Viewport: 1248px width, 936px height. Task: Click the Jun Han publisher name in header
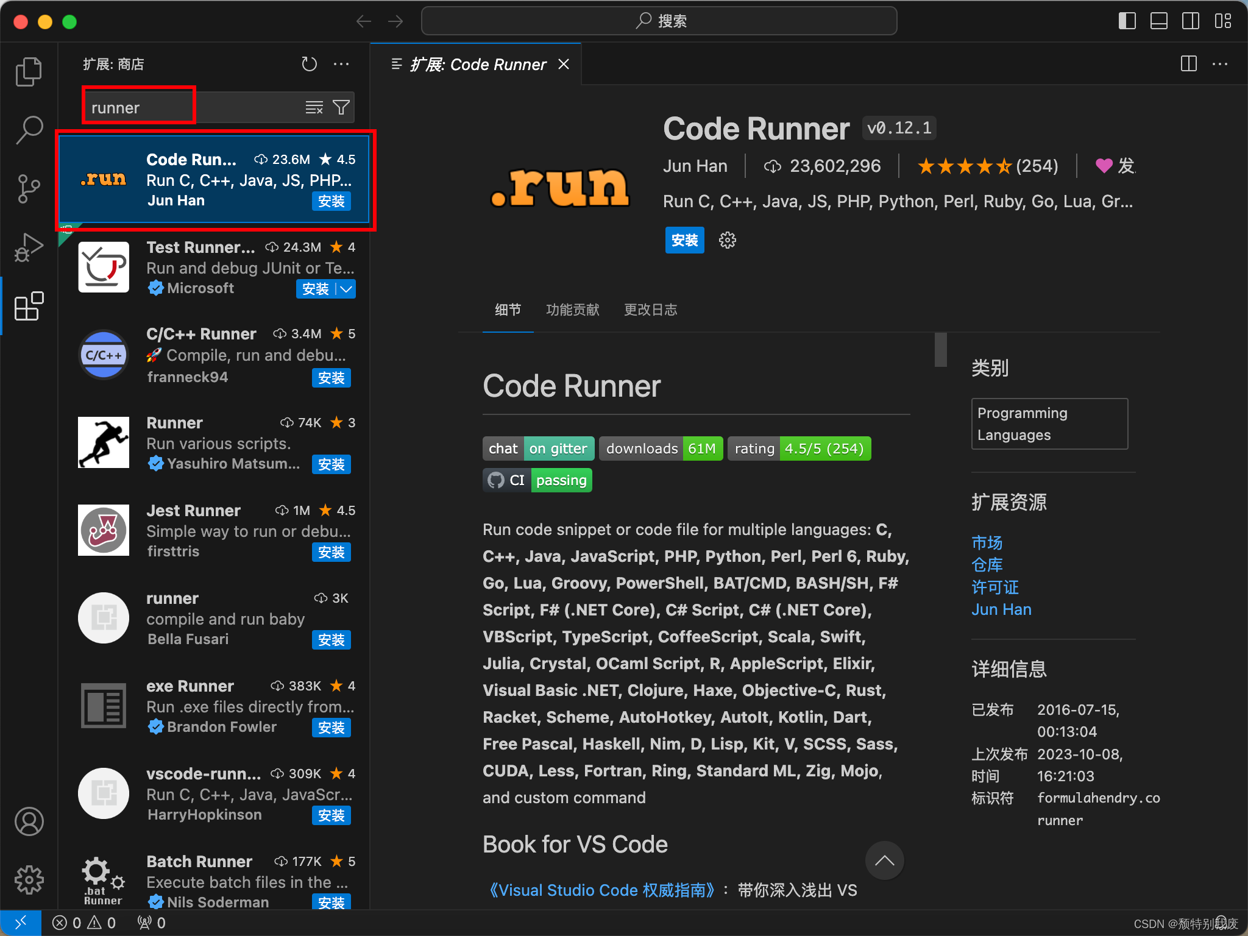tap(695, 166)
